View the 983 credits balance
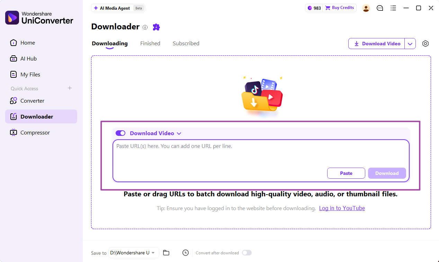Viewport: 439px width, 262px height. click(x=314, y=8)
